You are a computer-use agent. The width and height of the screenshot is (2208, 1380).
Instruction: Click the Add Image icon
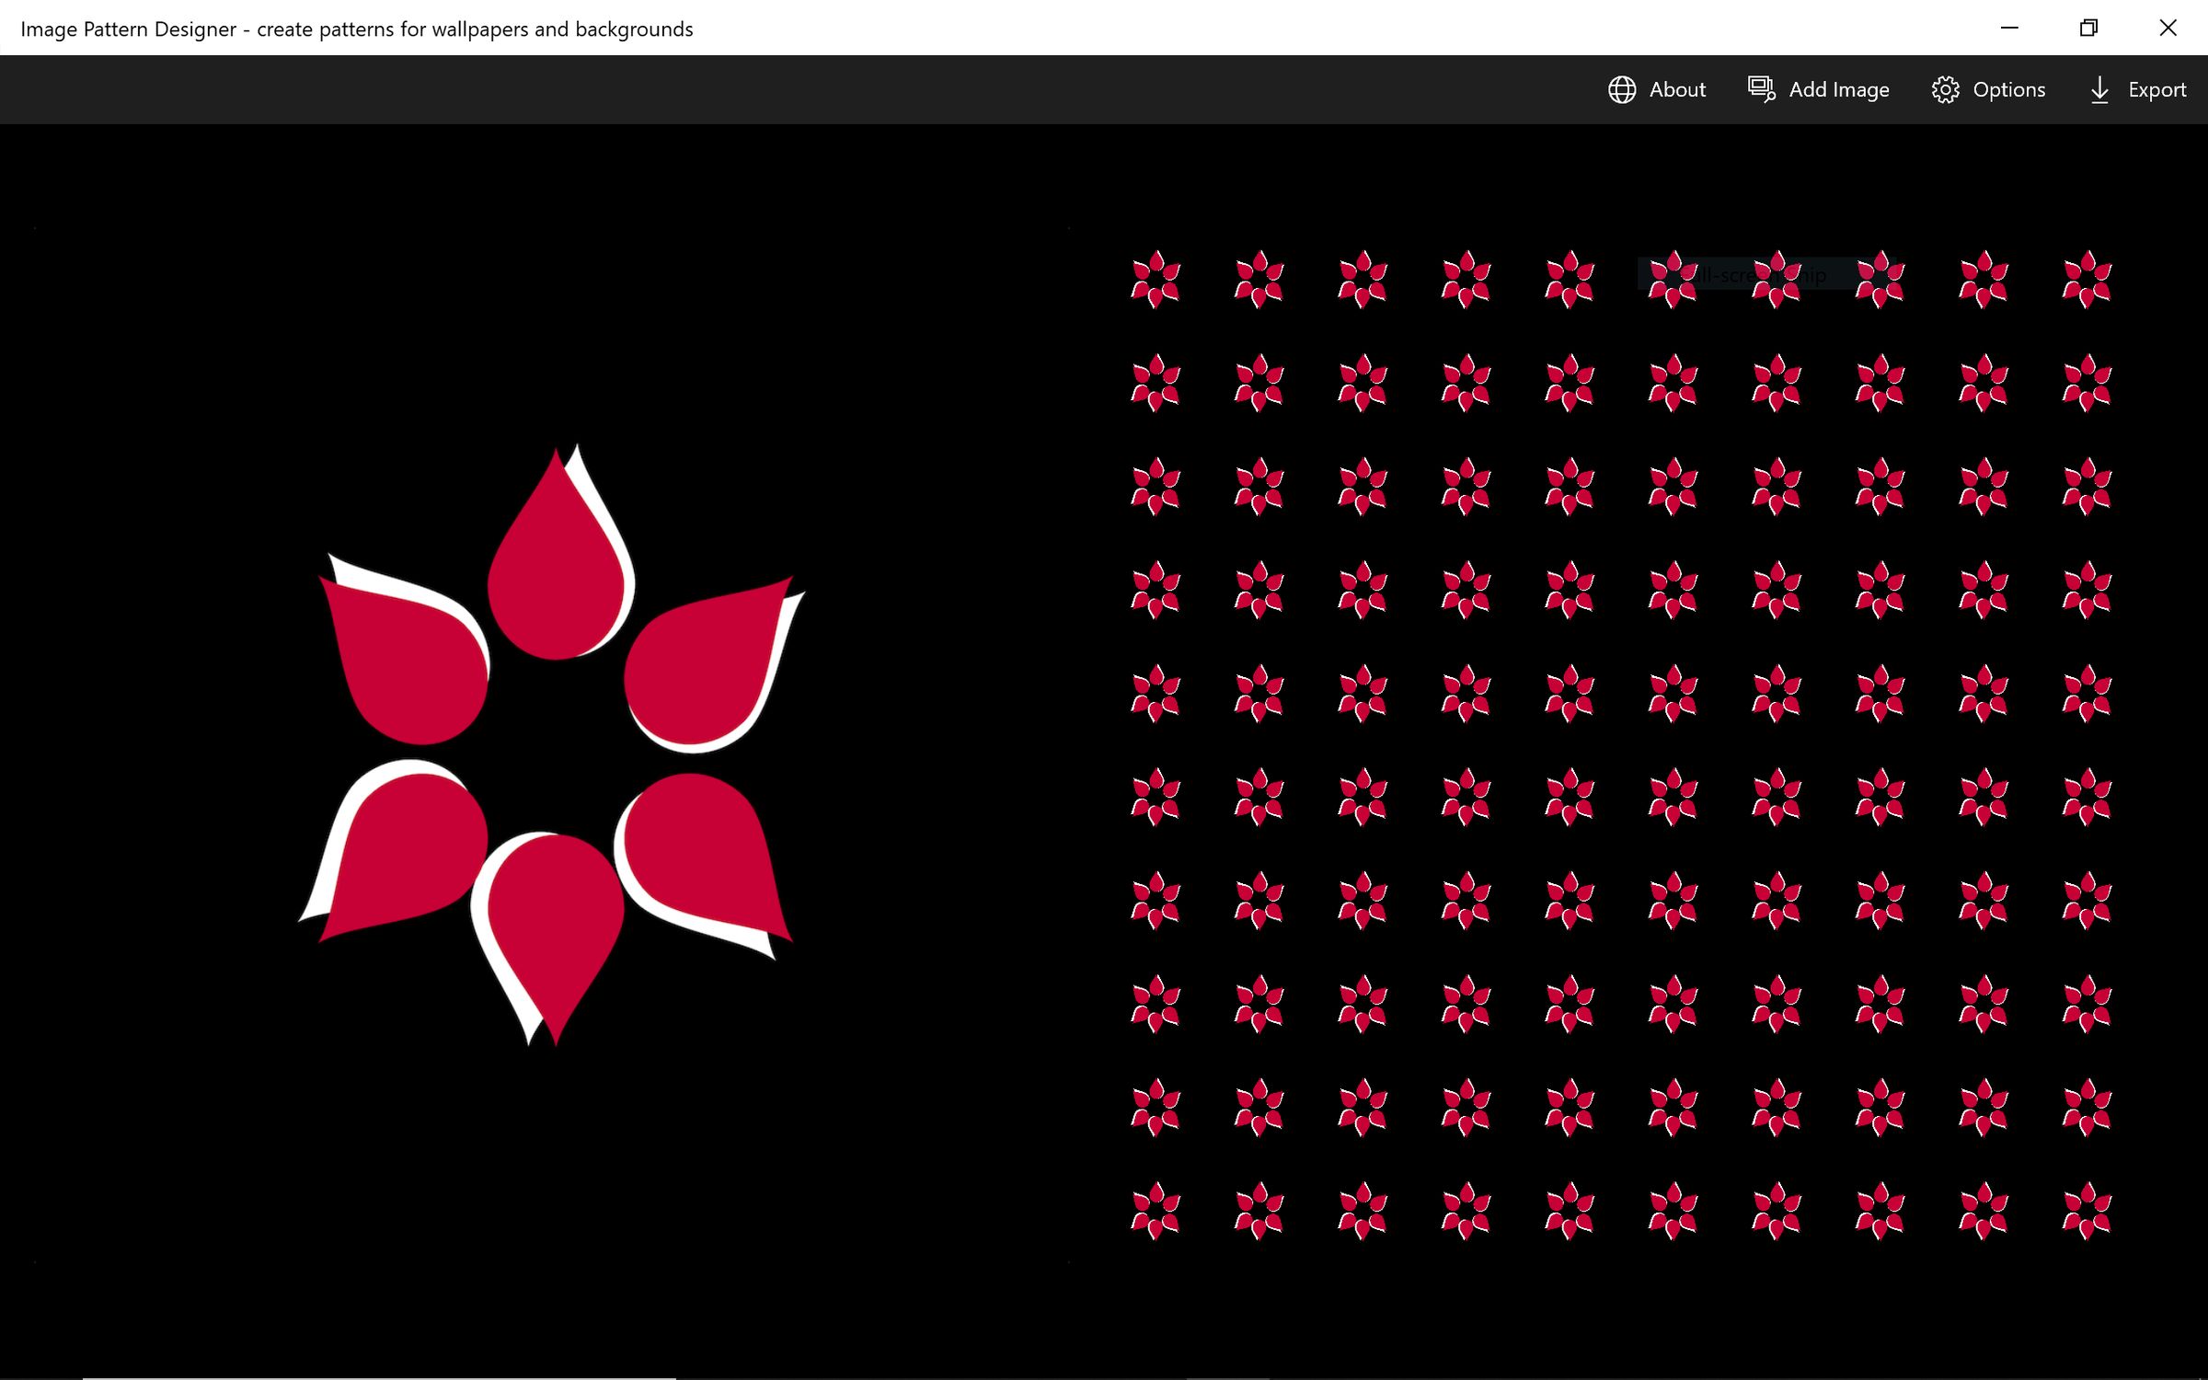(1762, 89)
